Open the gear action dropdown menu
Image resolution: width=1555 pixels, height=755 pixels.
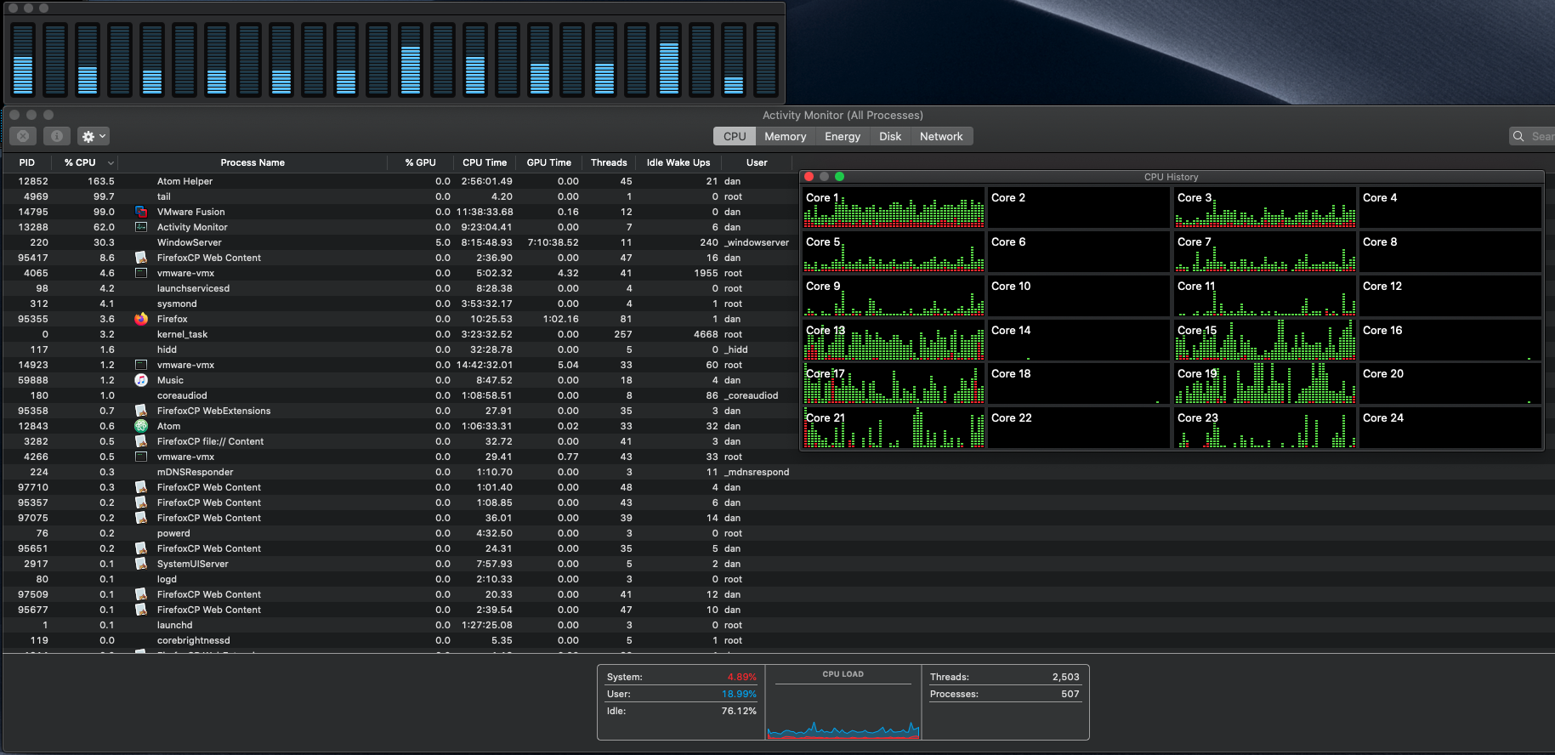coord(94,136)
